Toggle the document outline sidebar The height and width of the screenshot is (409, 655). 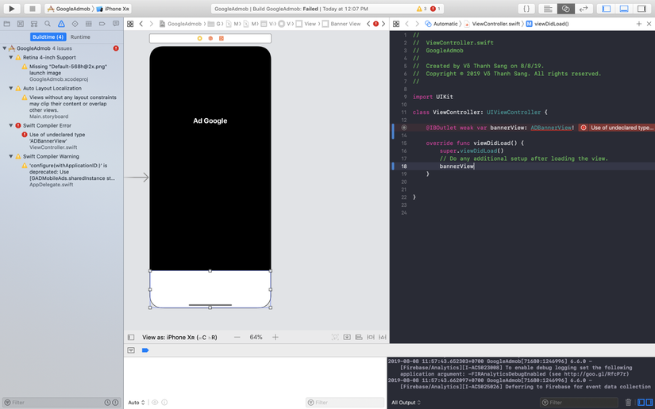pos(131,338)
